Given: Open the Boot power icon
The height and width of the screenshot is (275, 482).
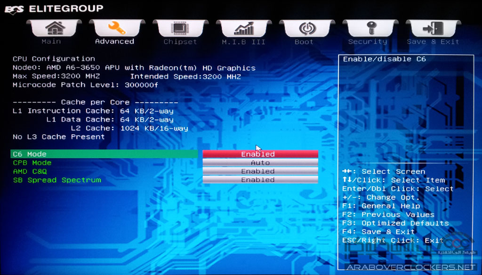Looking at the screenshot, I should [307, 29].
